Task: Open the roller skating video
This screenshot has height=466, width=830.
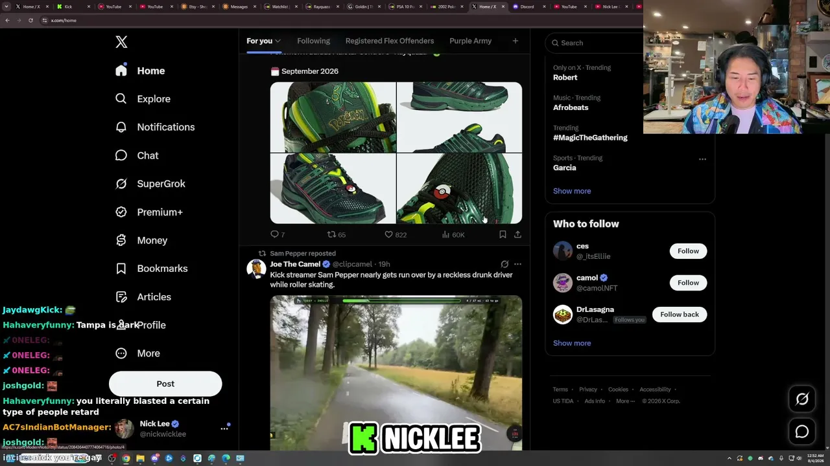Action: [396, 373]
